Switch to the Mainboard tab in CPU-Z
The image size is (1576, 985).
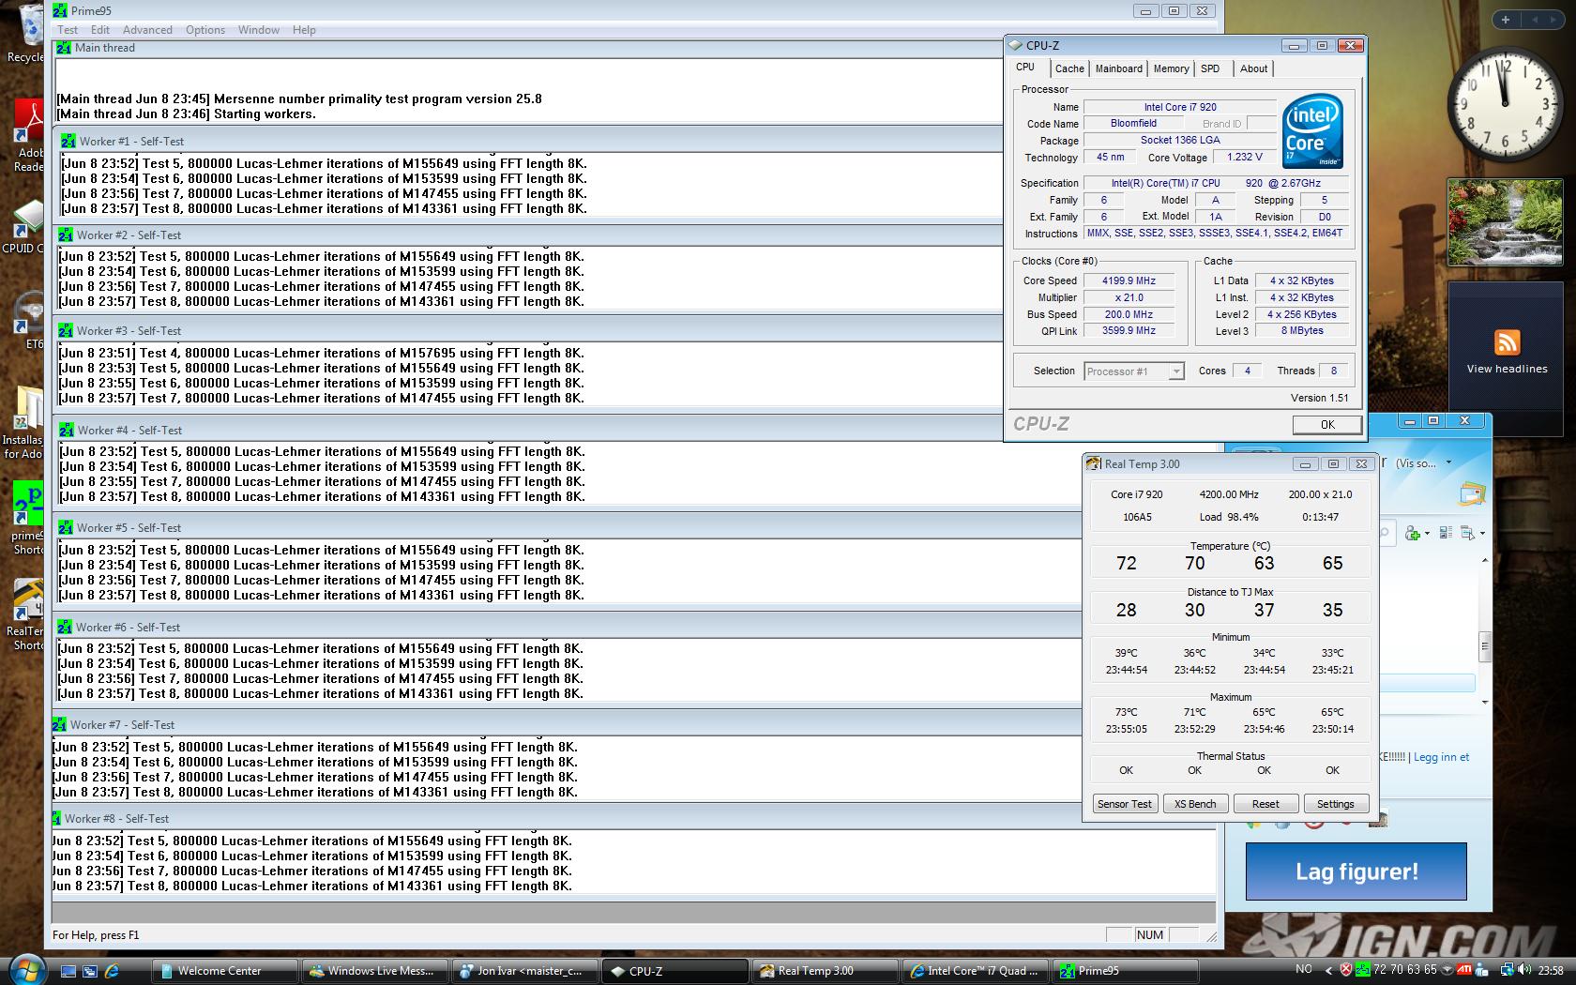(1119, 68)
